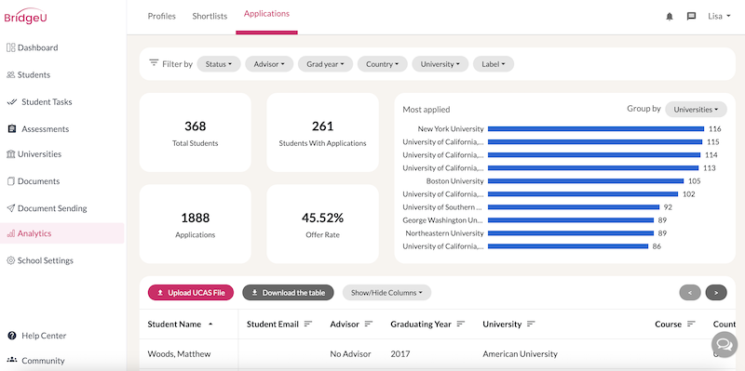Click the New York University bar

pyautogui.click(x=596, y=128)
